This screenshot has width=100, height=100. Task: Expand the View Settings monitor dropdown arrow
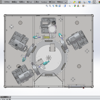point(86,6)
